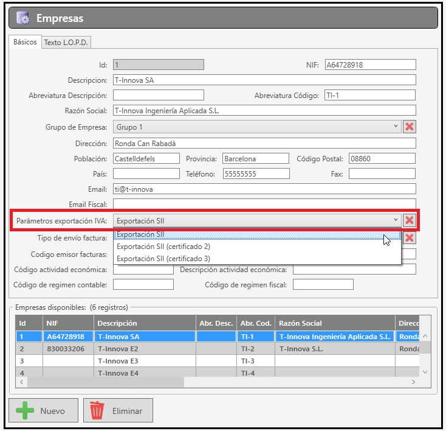
Task: Switch to the Básicos tab
Action: coord(25,42)
